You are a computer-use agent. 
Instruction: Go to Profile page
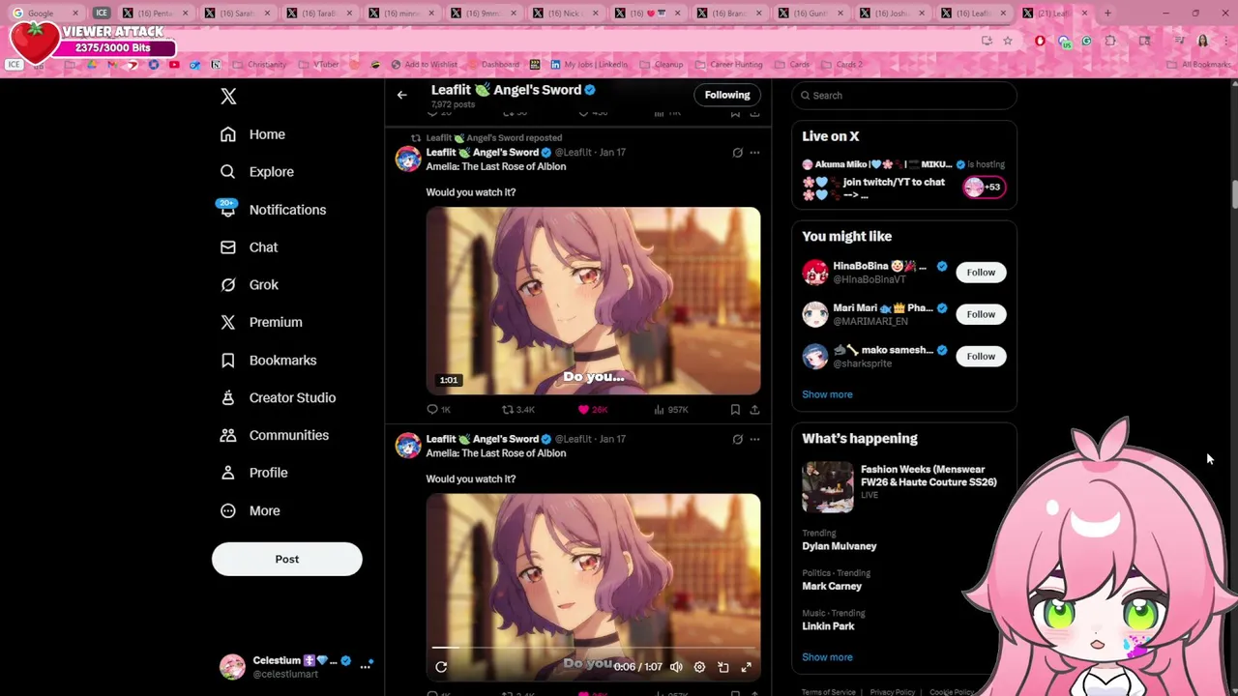coord(253,473)
